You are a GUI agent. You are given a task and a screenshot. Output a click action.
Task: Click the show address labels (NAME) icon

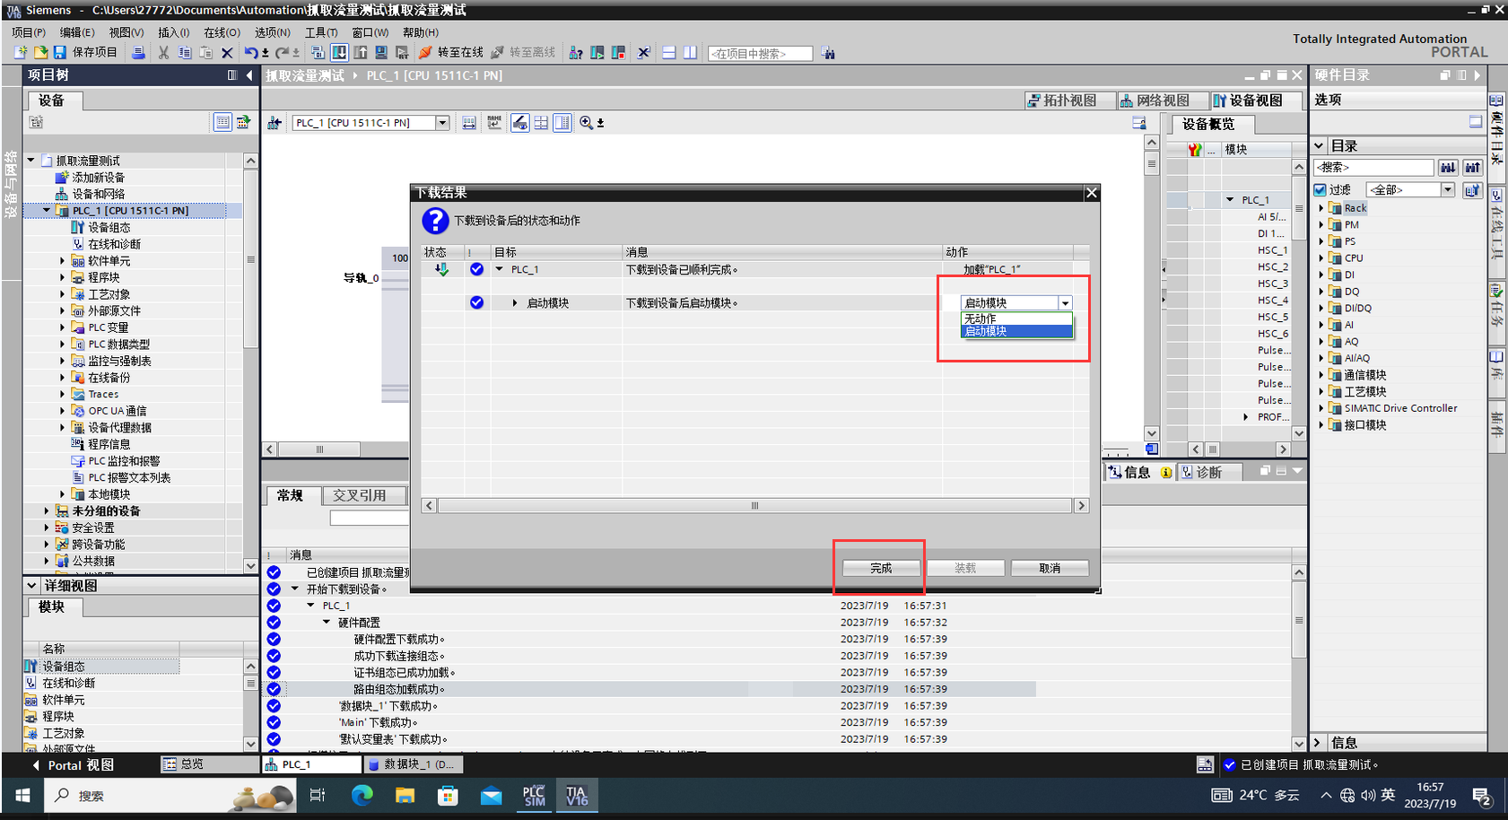494,123
